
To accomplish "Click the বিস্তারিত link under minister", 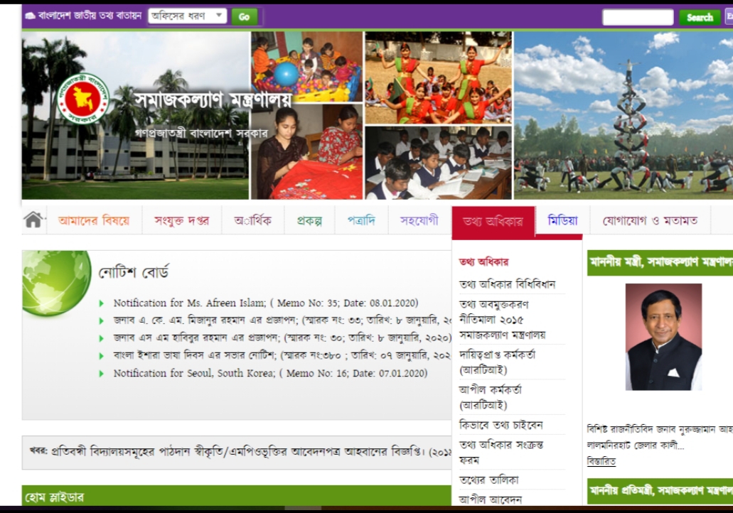I will pos(601,461).
